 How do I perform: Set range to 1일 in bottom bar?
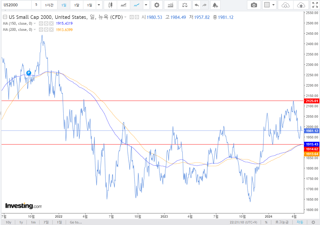click(x=59, y=222)
